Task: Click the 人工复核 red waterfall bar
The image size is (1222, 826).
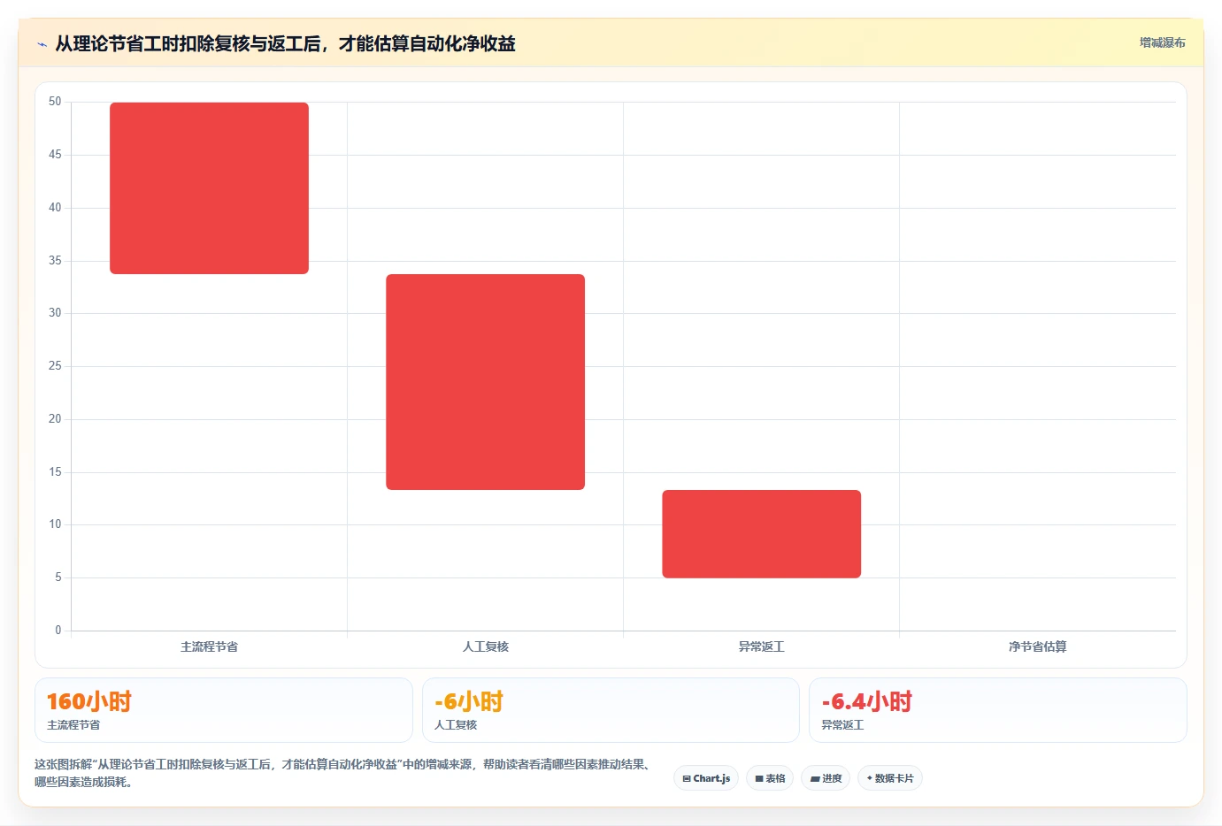Action: [485, 382]
